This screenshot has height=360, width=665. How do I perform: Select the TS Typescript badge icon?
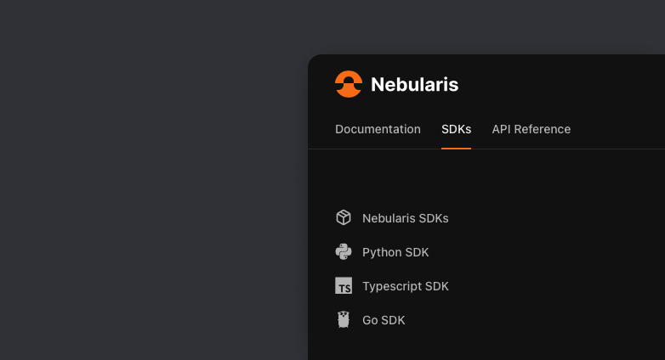(x=344, y=286)
